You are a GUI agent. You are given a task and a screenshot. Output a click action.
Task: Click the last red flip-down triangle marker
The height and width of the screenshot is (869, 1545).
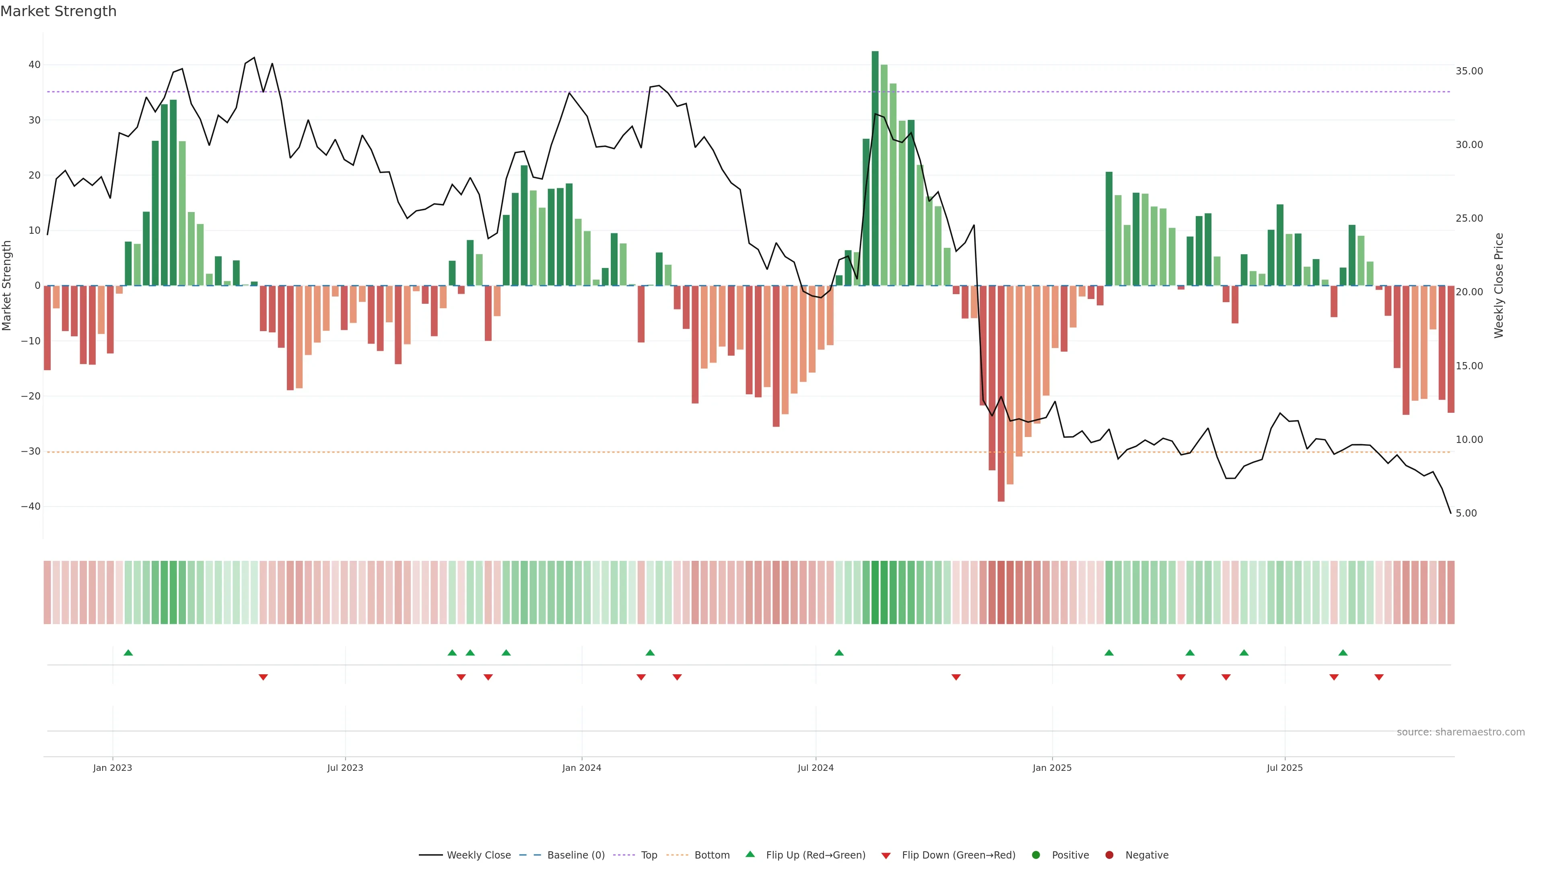[x=1379, y=677]
